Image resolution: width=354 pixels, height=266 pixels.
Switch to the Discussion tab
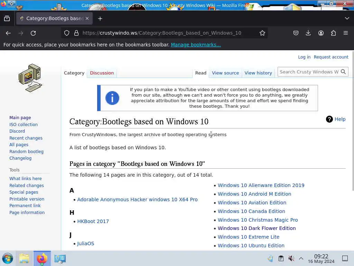click(102, 73)
